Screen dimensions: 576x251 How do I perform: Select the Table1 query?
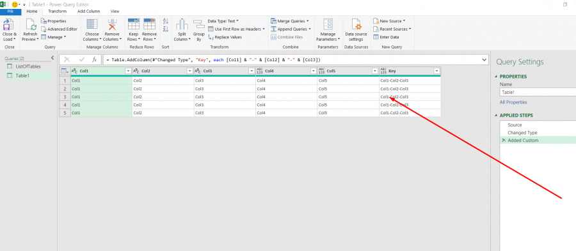(28, 75)
